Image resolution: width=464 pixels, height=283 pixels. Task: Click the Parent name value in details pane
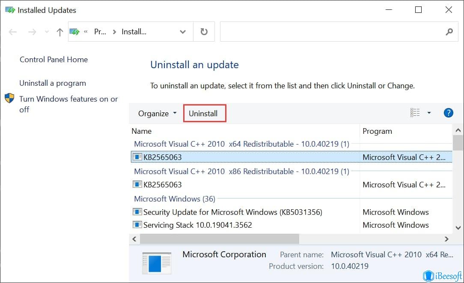coord(392,255)
